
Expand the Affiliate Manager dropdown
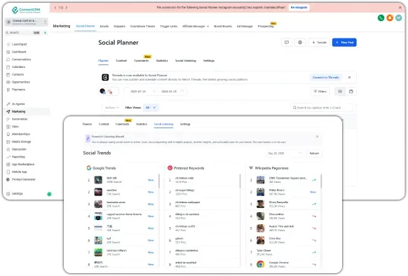click(196, 27)
